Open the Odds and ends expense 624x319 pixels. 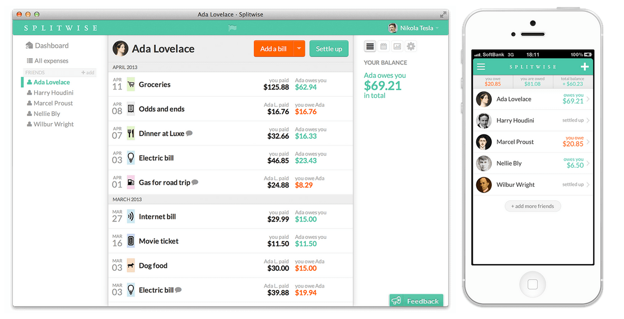[230, 109]
